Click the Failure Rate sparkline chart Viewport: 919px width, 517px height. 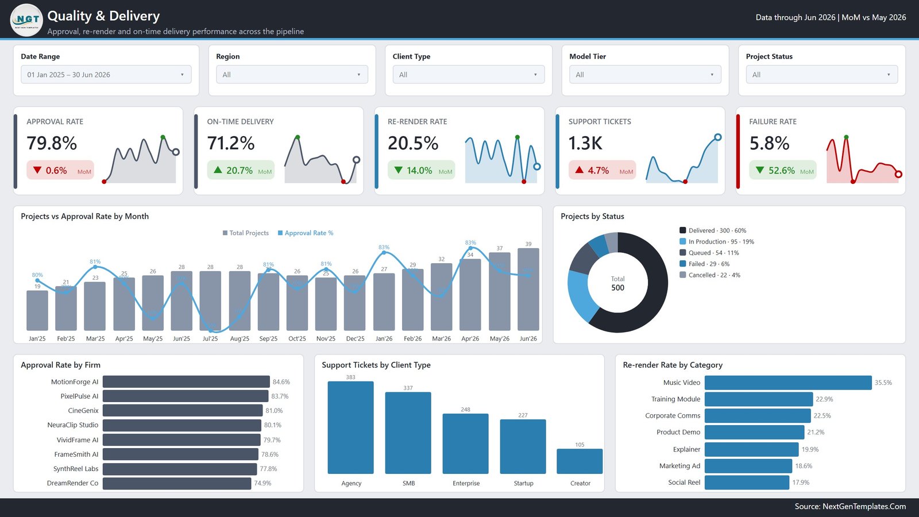coord(863,160)
